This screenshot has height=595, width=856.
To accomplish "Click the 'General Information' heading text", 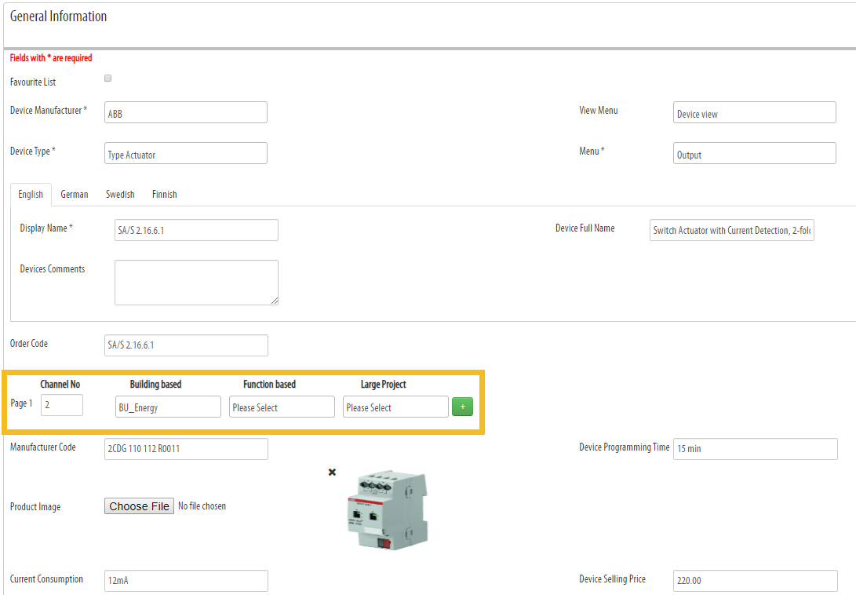I will tap(58, 16).
